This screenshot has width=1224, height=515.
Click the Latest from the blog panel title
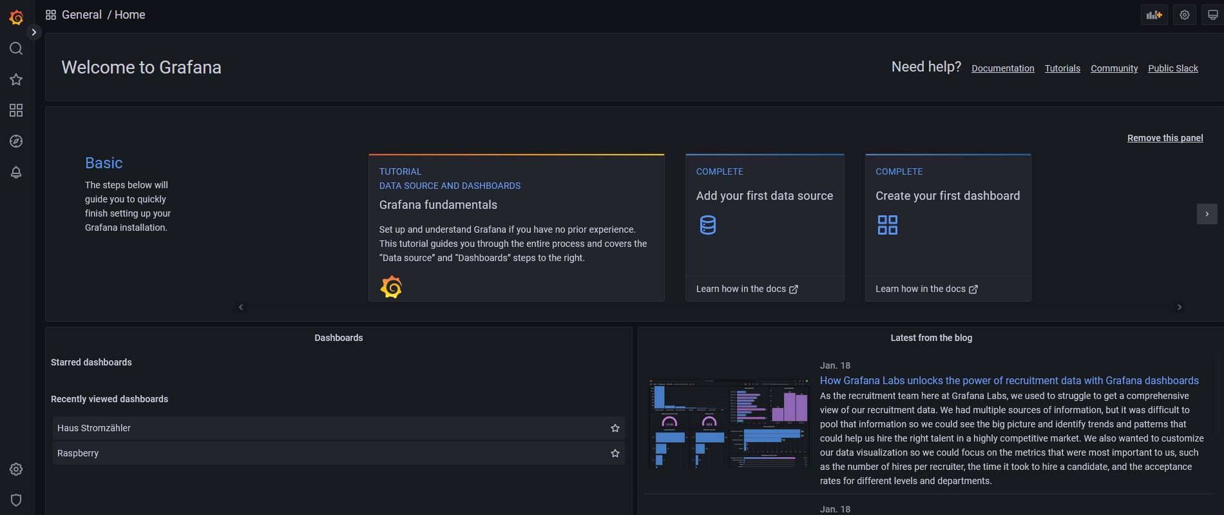(x=931, y=338)
